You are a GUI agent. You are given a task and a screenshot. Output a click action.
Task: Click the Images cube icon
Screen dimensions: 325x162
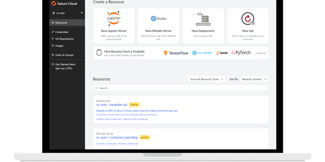[x=53, y=46]
